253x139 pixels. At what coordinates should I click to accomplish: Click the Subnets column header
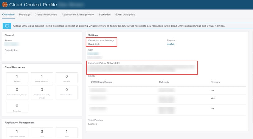pos(164,82)
